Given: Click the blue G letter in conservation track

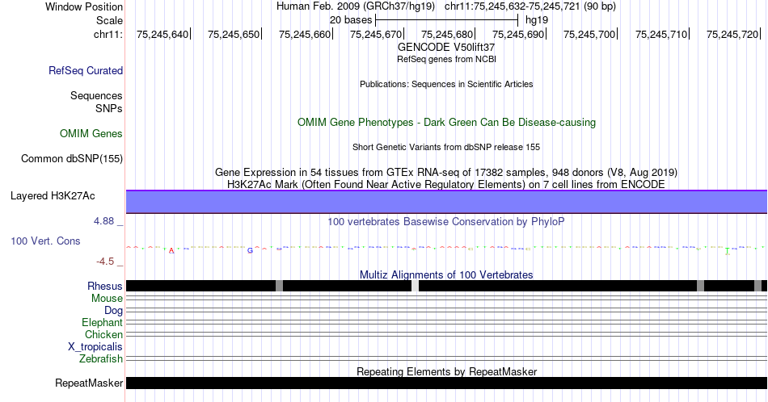Looking at the screenshot, I should tap(250, 250).
